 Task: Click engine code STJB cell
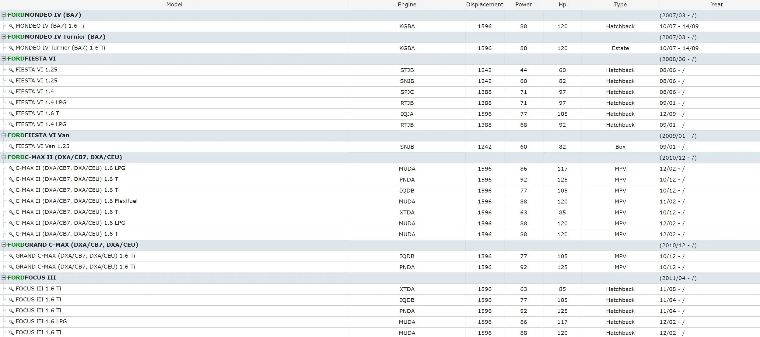pos(407,70)
